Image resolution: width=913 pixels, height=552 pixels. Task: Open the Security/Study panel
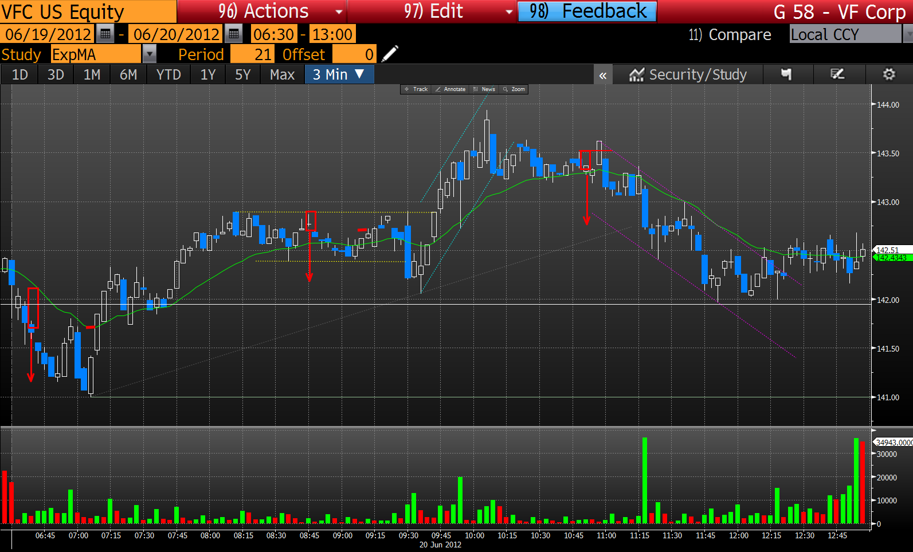(x=688, y=74)
